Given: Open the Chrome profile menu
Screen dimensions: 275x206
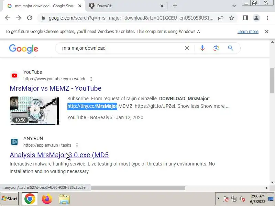Looking at the screenshot, I should point(256,18).
